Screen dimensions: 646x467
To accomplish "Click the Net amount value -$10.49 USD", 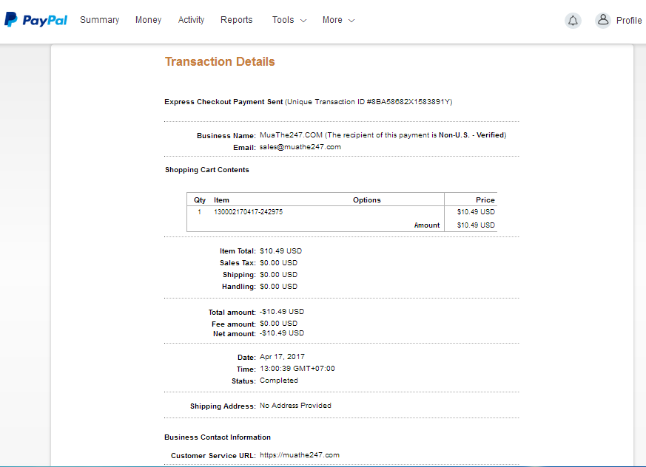I will coord(282,333).
